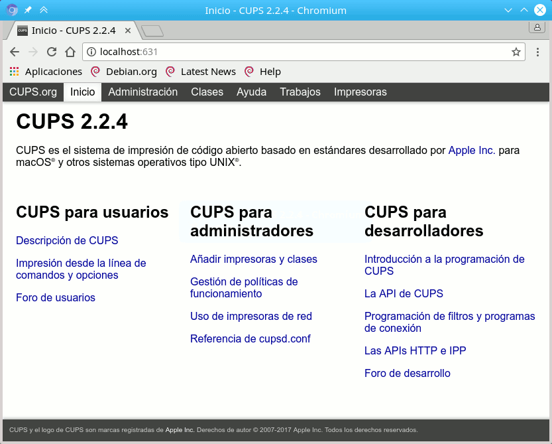Bookmark this page with the star icon
Viewport: 552px width, 444px height.
tap(516, 52)
